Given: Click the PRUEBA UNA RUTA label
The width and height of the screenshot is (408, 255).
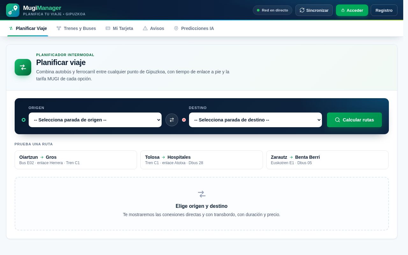Looking at the screenshot, I should [34, 144].
